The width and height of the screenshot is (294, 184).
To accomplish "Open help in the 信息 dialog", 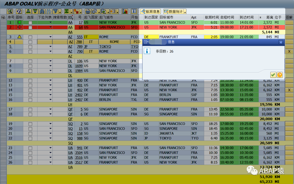I will coord(280,75).
